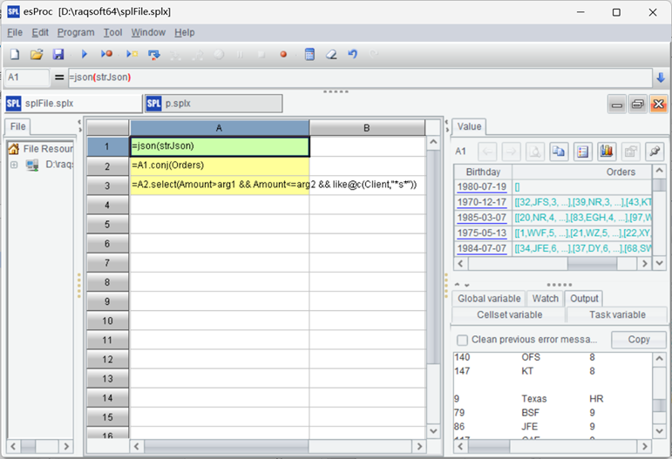Click the 1980-07-19 birthday link
The image size is (672, 459).
[x=481, y=186]
